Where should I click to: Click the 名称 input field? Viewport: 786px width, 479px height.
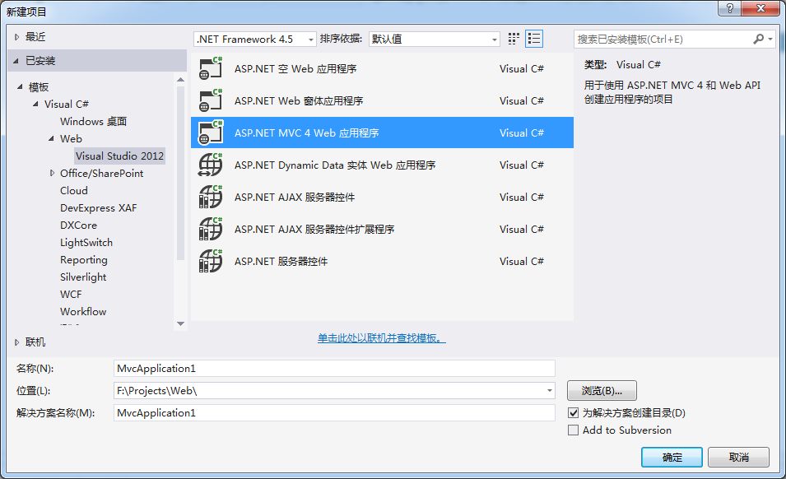[334, 368]
